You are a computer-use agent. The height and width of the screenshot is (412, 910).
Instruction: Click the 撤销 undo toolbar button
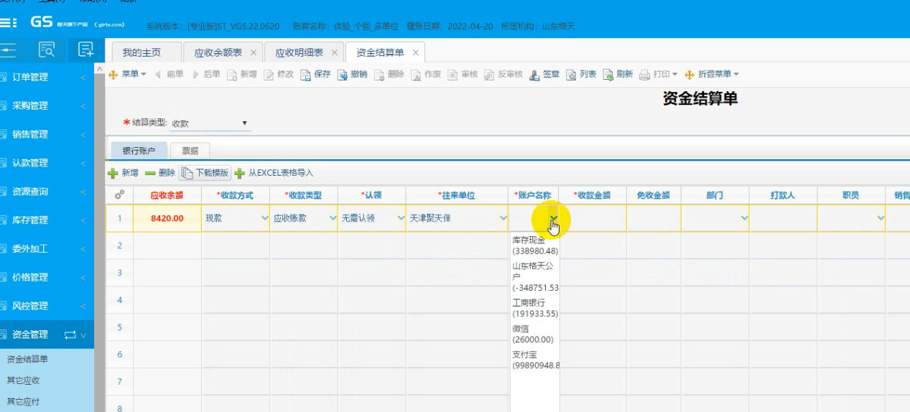[353, 74]
